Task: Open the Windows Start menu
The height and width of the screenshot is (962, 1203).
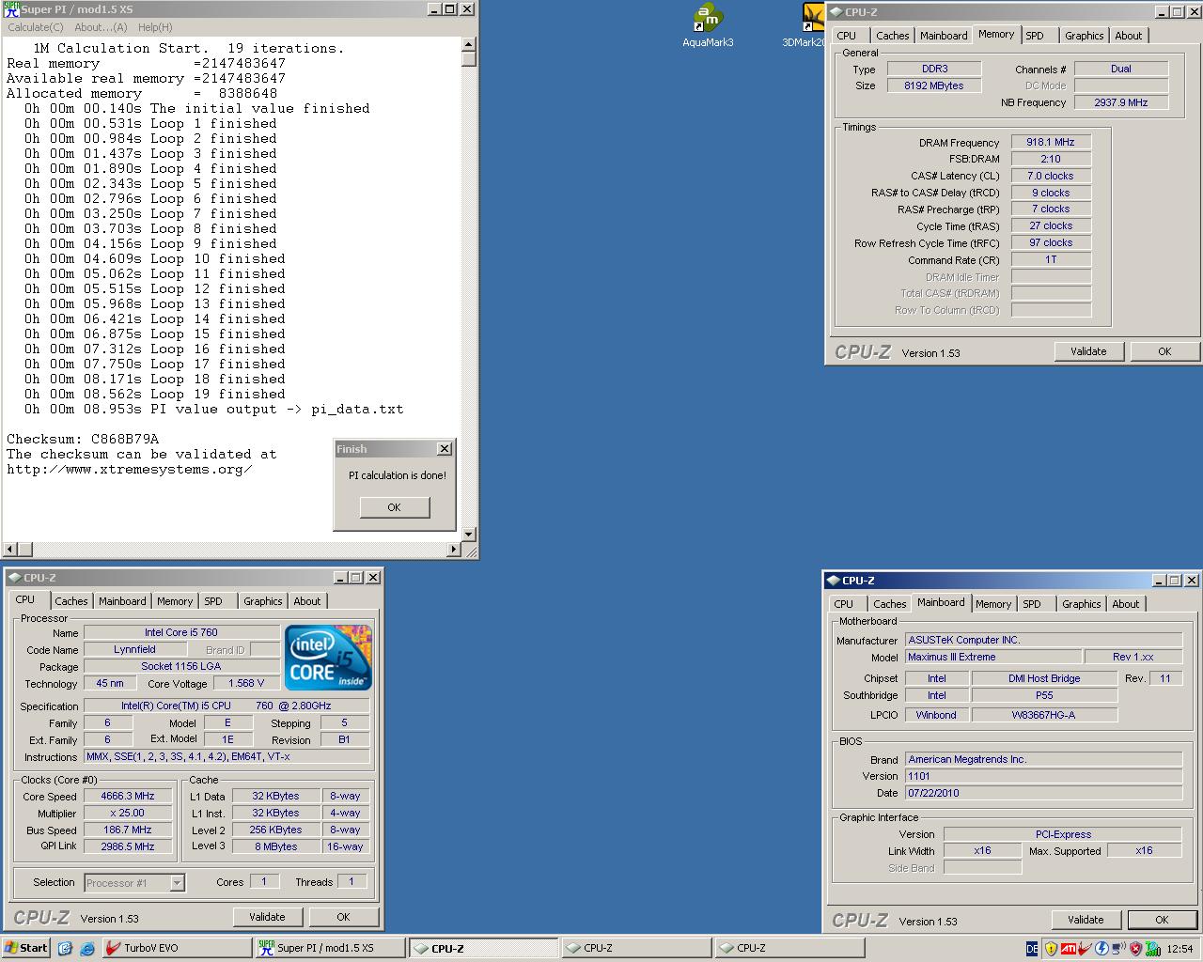Action: coord(26,948)
